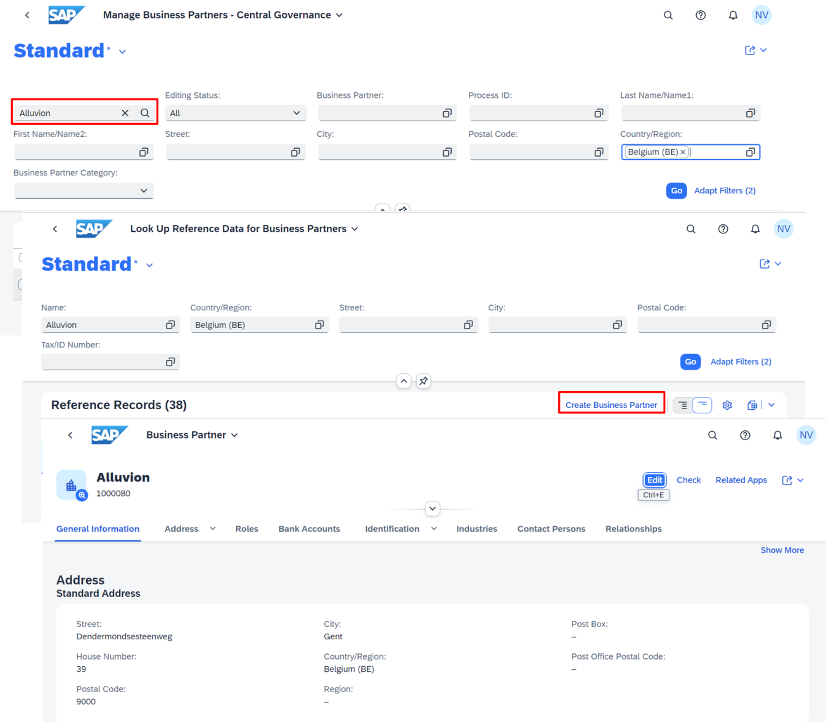Click the Create Business Partner button

point(611,405)
